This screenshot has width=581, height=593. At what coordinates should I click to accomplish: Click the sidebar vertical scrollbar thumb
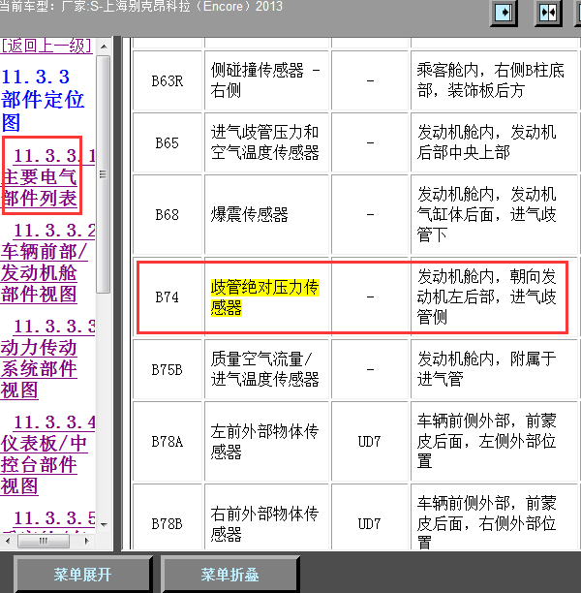pyautogui.click(x=103, y=174)
